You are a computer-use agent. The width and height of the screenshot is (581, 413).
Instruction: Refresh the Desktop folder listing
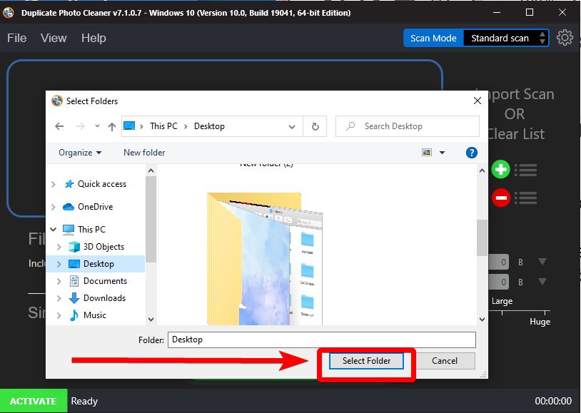pyautogui.click(x=315, y=126)
